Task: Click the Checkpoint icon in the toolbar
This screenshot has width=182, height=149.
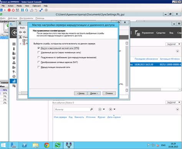Action: click(32, 10)
